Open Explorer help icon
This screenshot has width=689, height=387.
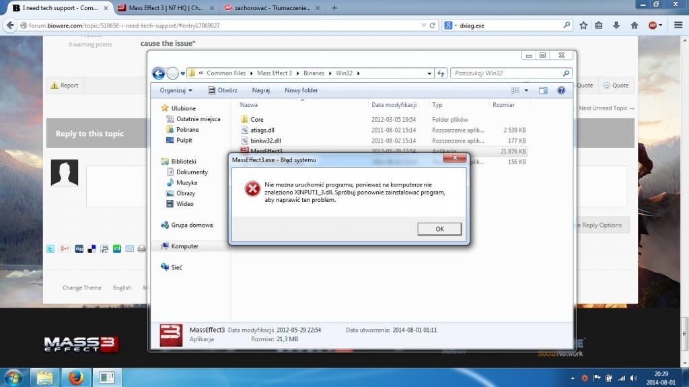point(561,90)
